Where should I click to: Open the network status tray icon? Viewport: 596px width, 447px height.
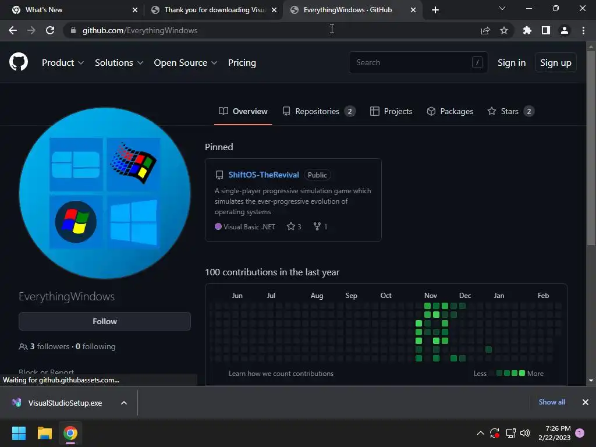tap(510, 433)
